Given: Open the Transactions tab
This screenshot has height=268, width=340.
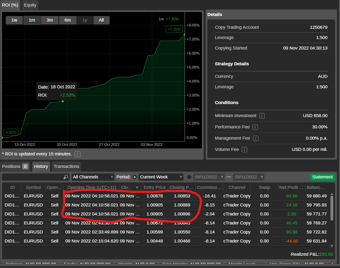Looking at the screenshot, I should click(66, 167).
